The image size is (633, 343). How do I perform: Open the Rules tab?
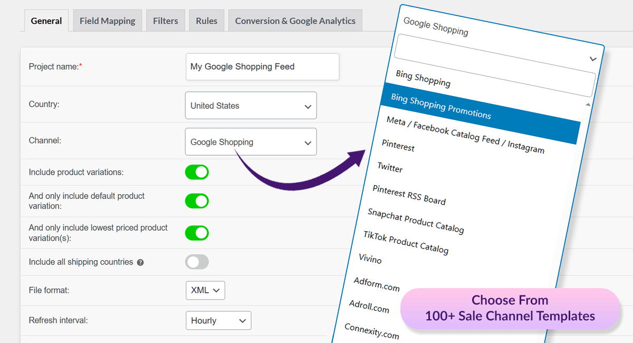[x=207, y=21]
